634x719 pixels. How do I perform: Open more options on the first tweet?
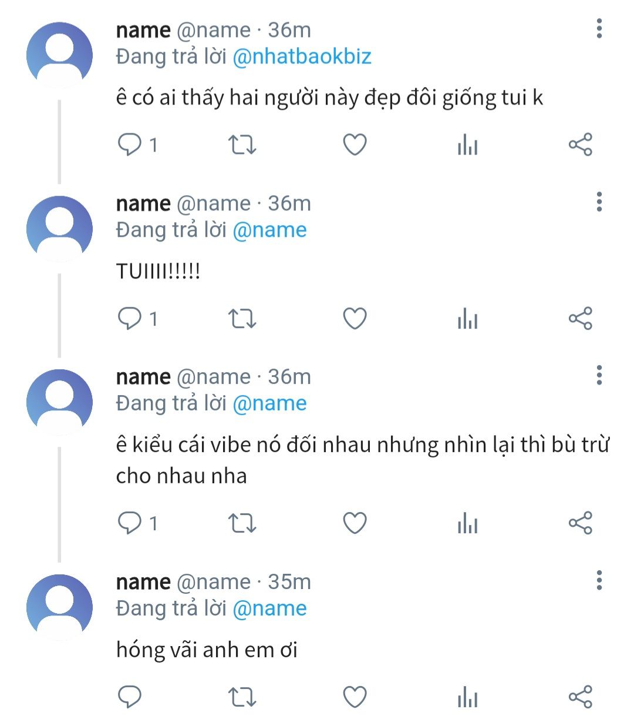[599, 28]
